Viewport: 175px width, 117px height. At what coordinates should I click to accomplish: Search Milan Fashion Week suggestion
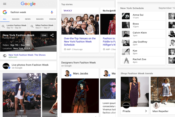point(42,26)
